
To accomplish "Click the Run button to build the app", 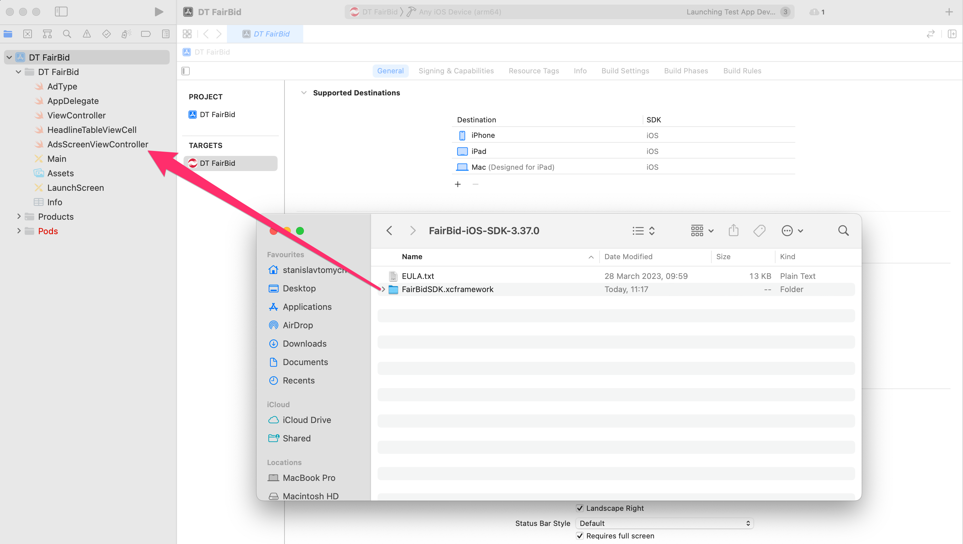I will (159, 12).
